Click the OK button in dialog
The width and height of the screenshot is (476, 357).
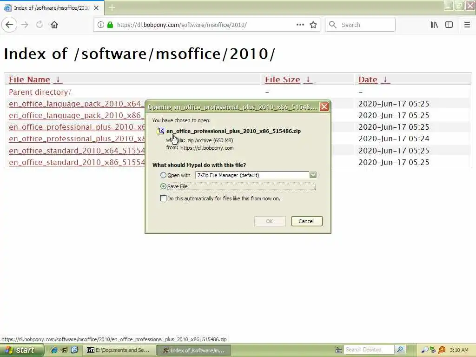pos(270,221)
